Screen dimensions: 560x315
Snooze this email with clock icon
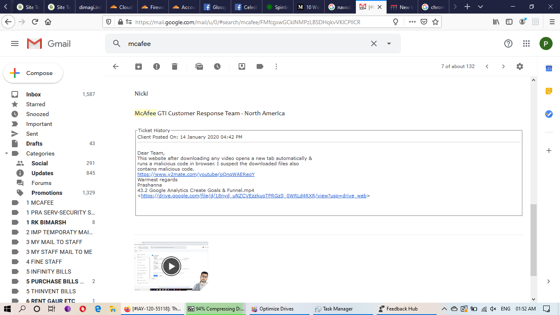pos(217,66)
